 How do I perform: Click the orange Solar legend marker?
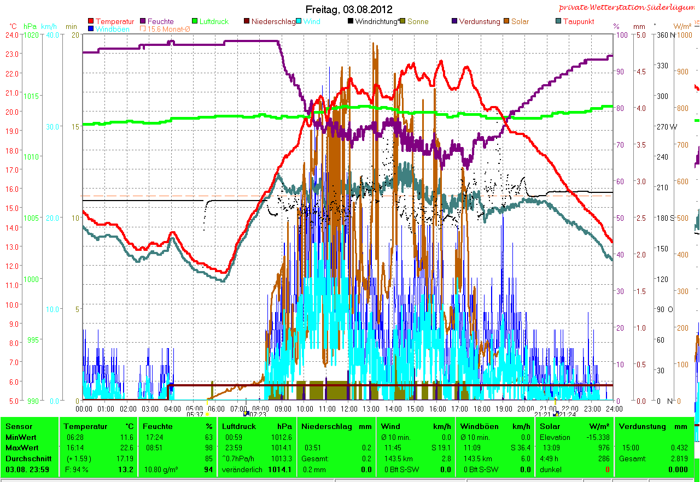506,22
